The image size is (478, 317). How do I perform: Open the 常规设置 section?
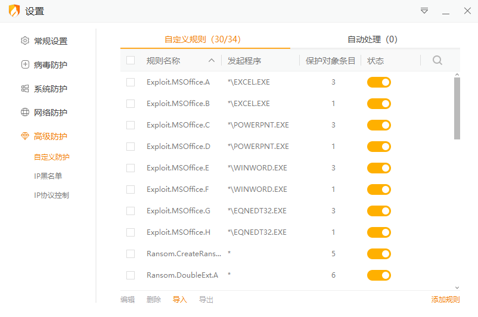click(51, 41)
